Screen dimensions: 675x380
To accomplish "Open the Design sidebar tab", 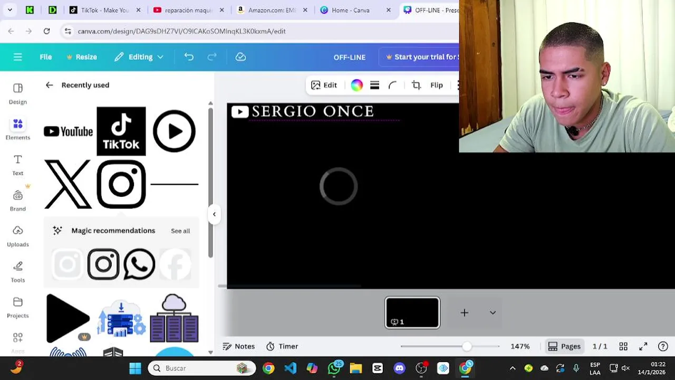I will [x=18, y=93].
